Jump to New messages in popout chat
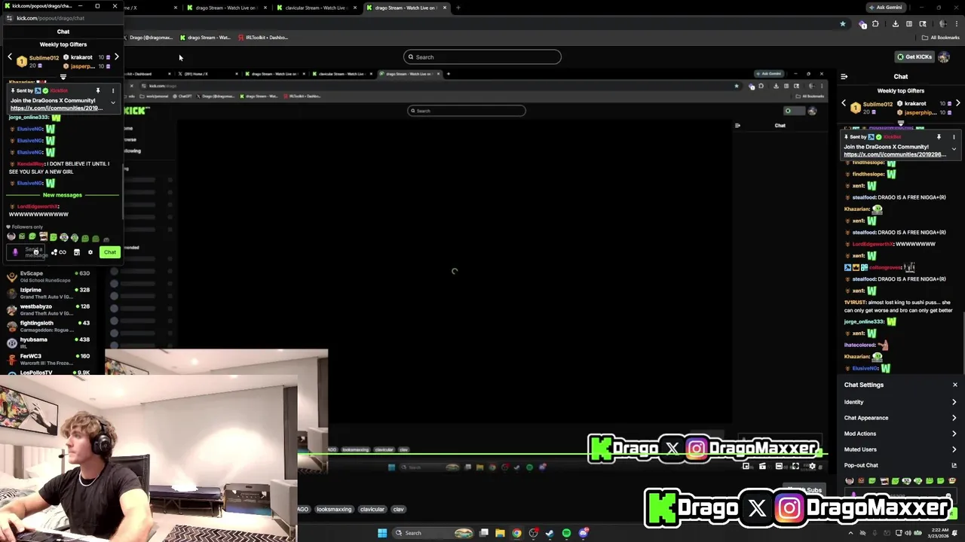 tap(62, 195)
